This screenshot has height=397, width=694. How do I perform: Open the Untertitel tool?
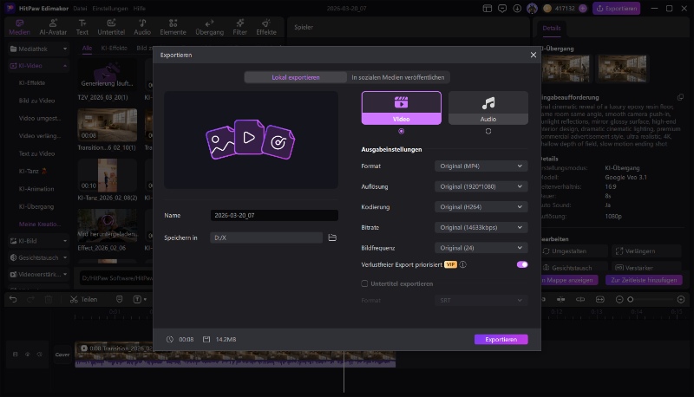click(111, 28)
